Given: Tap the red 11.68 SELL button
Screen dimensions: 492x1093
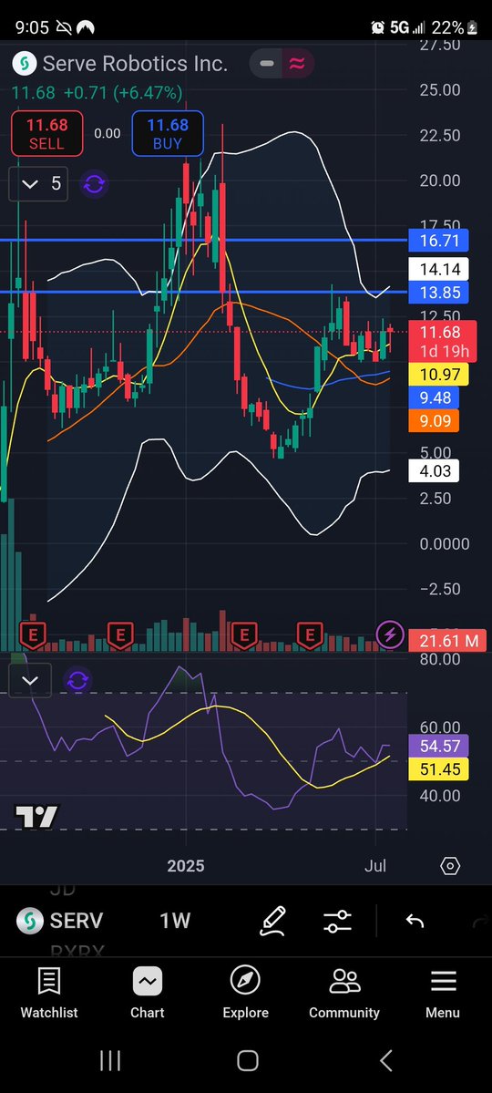Looking at the screenshot, I should [46, 134].
